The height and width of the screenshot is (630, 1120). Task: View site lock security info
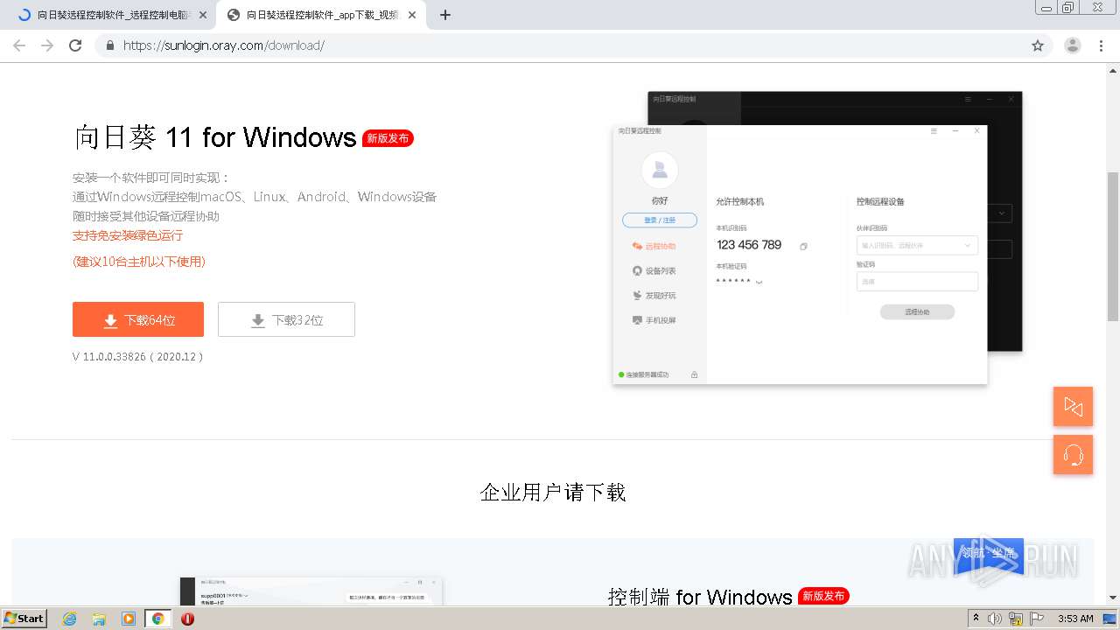coord(110,45)
